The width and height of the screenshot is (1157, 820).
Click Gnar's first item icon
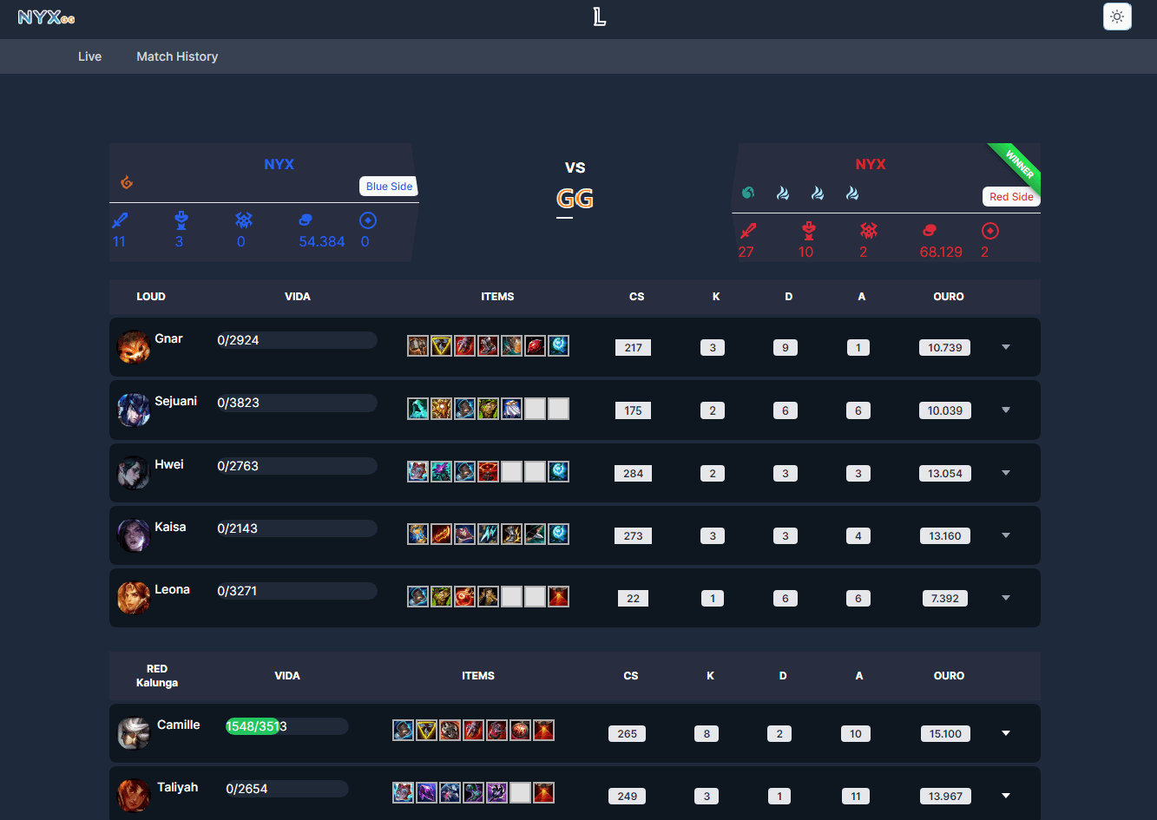coord(417,346)
